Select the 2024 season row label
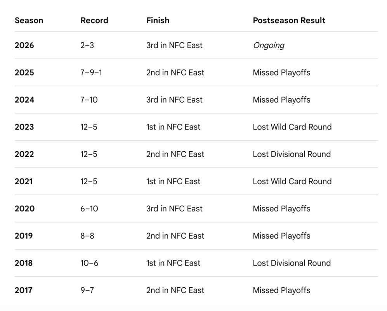The width and height of the screenshot is (387, 311). coord(24,100)
